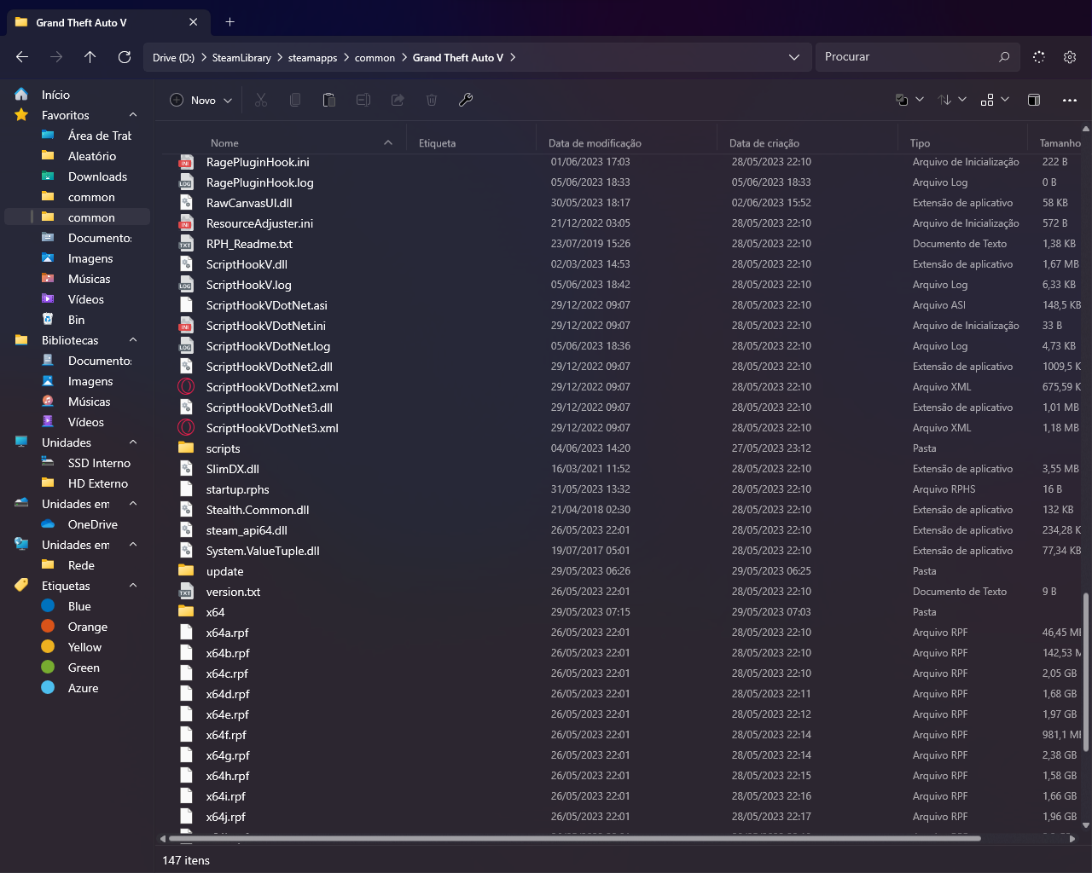Switch to the Grand Theft Auto V tab
1092x873 pixels.
(x=107, y=22)
